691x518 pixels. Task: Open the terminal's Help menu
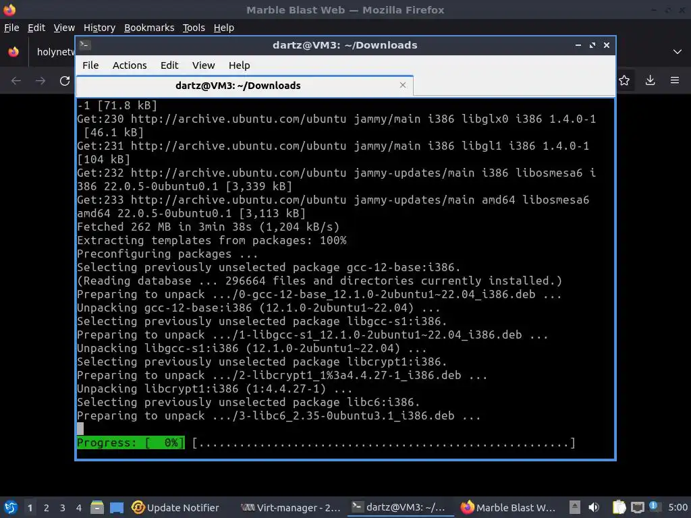point(240,65)
